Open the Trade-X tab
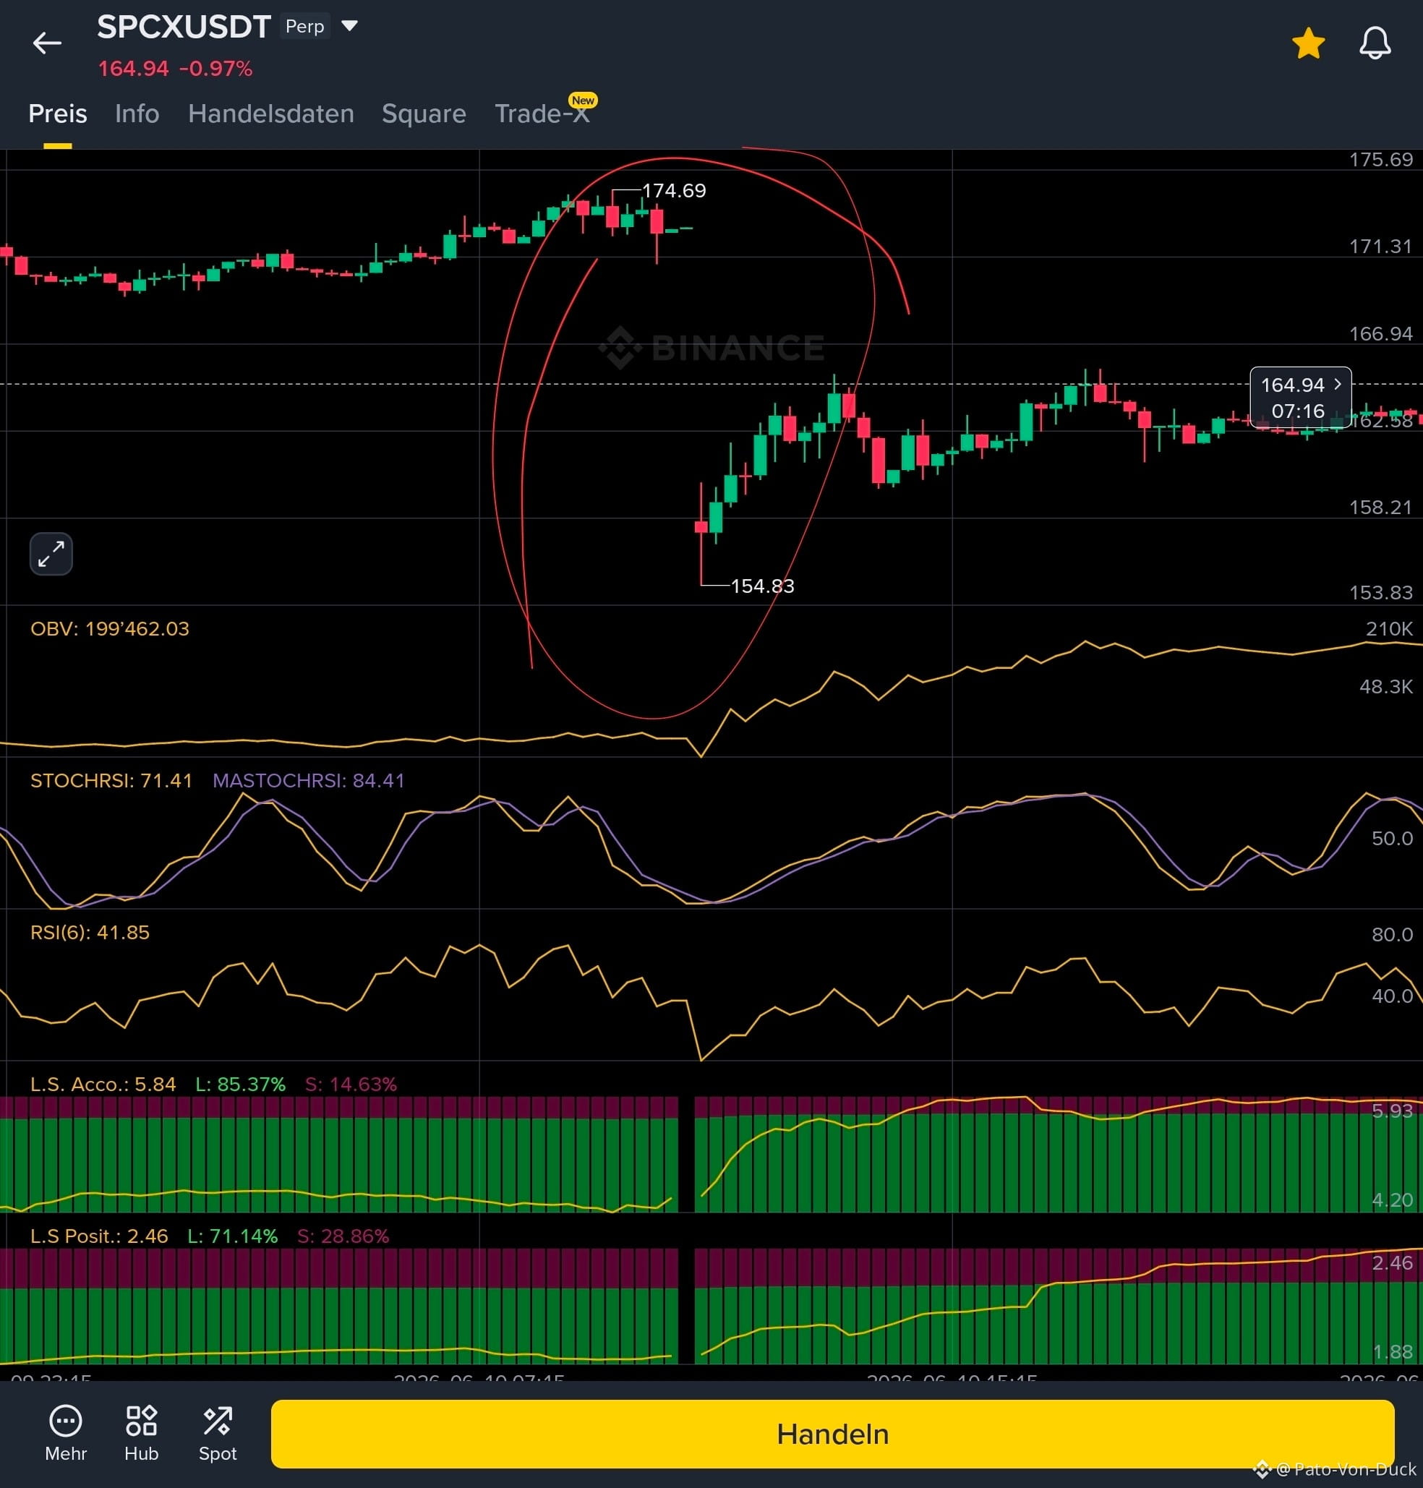The width and height of the screenshot is (1423, 1488). point(542,114)
